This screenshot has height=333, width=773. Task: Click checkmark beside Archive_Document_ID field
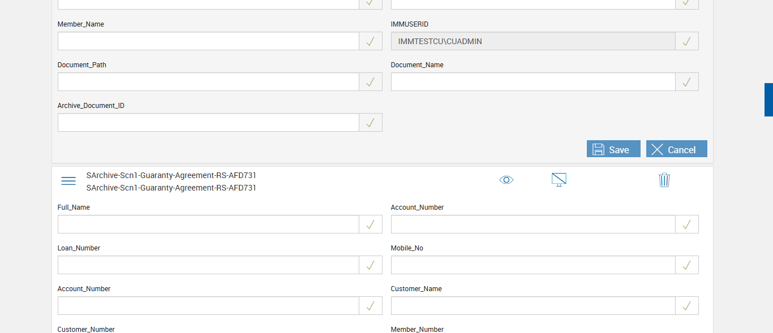coord(371,123)
